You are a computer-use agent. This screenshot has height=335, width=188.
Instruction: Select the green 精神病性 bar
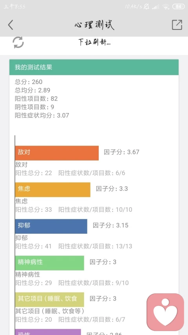coord(50,263)
